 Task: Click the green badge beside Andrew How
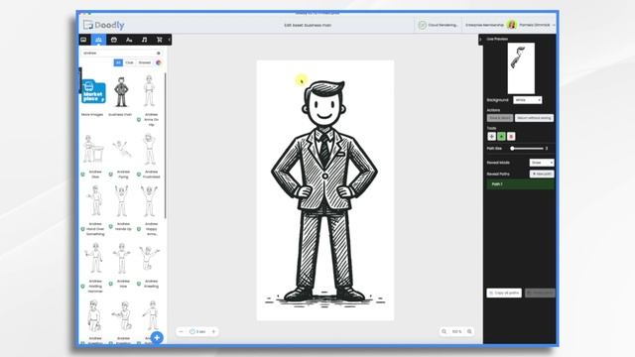[110, 284]
